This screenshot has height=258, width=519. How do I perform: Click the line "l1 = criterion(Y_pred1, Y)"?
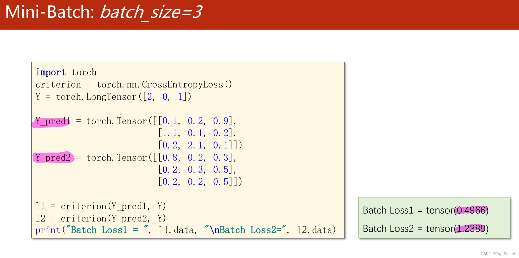(101, 206)
